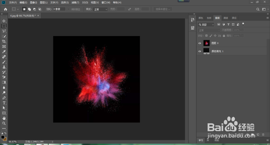
Task: Open the 样式 style dropdown
Action: 100,9
